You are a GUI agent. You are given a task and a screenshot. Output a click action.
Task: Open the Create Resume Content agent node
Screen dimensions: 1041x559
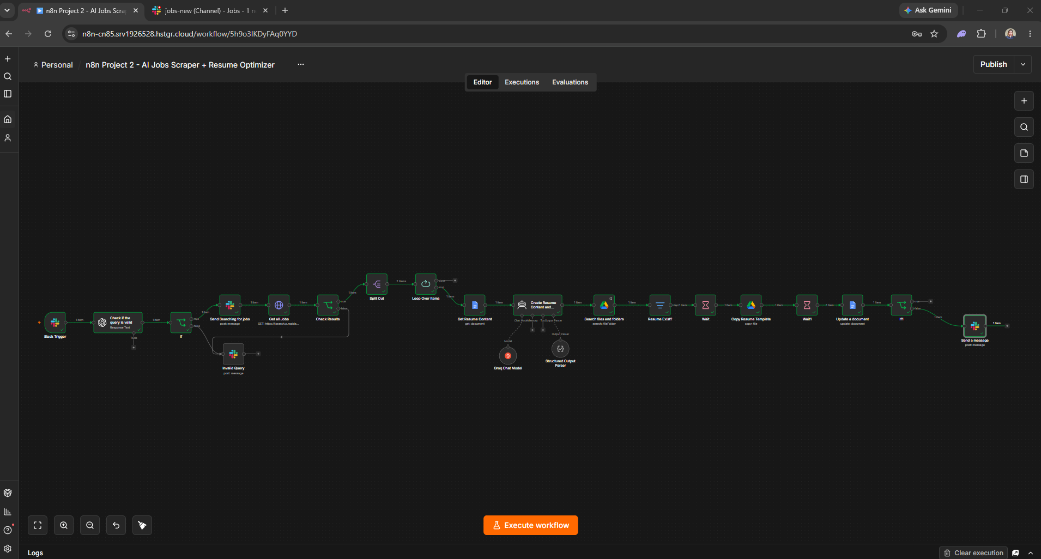537,305
